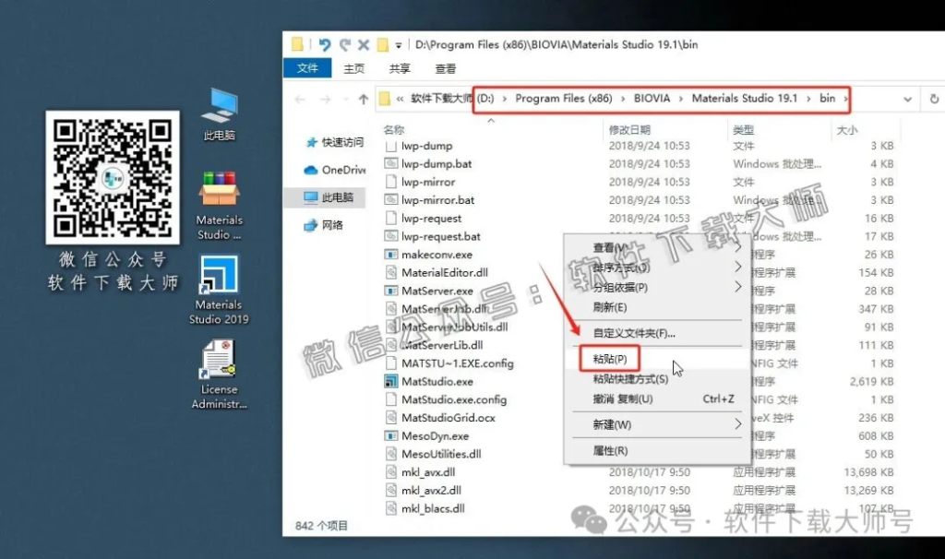Image resolution: width=945 pixels, height=559 pixels.
Task: Click the refresh icon beside address bar
Action: 932,99
